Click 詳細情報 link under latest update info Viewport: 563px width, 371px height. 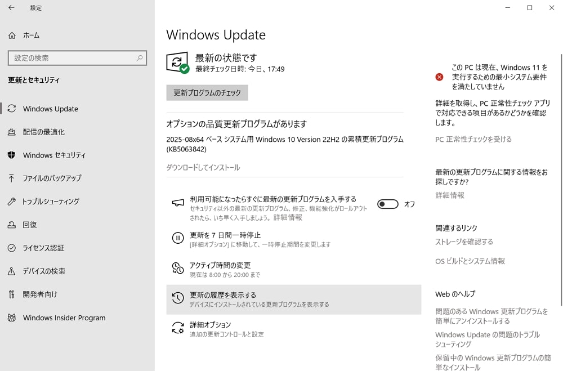450,195
